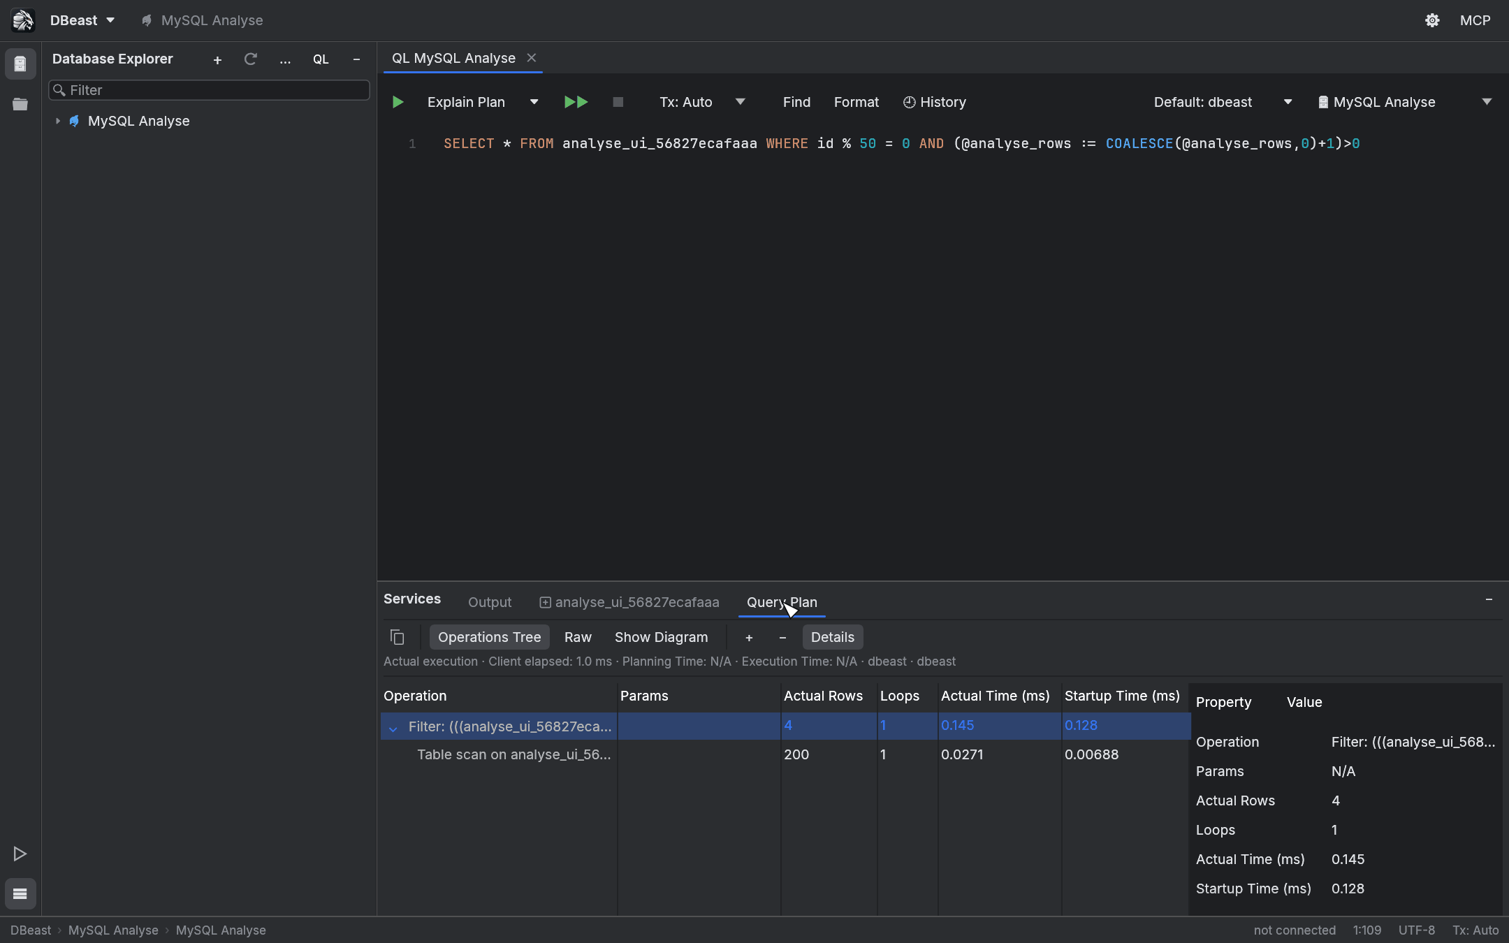Expand all plan nodes with the plus

point(749,637)
